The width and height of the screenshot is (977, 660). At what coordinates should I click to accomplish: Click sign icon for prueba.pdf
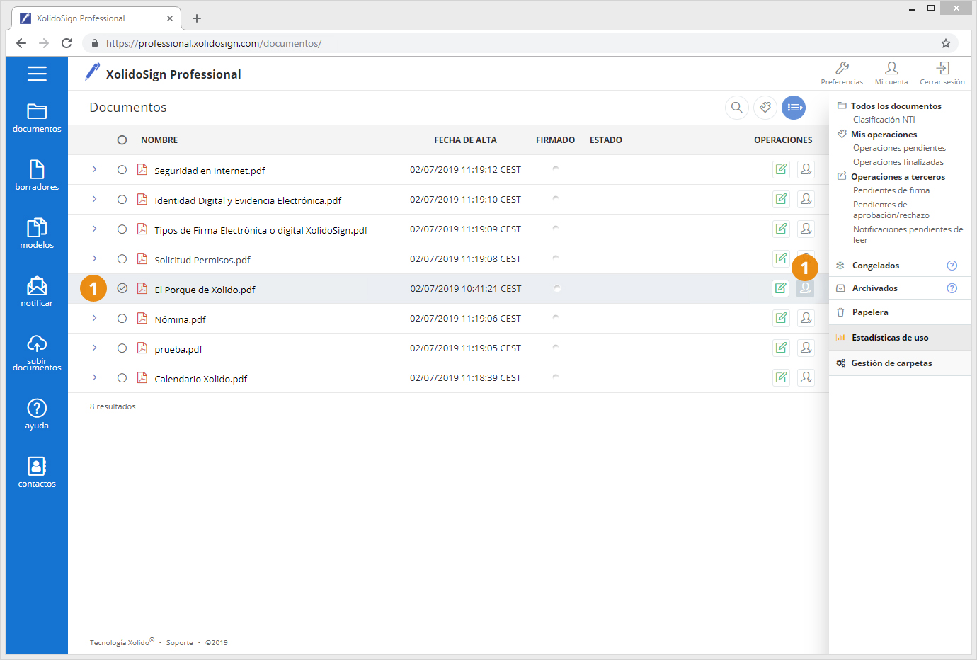[x=781, y=348]
